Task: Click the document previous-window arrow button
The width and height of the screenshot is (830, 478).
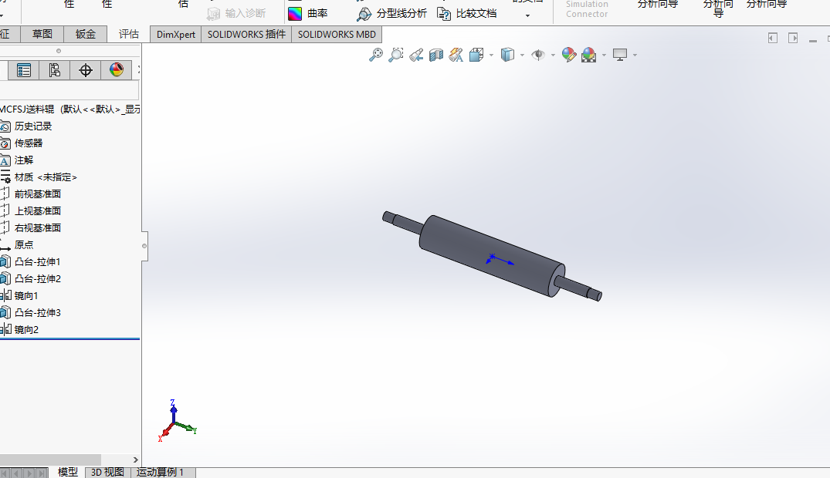Action: tap(773, 38)
